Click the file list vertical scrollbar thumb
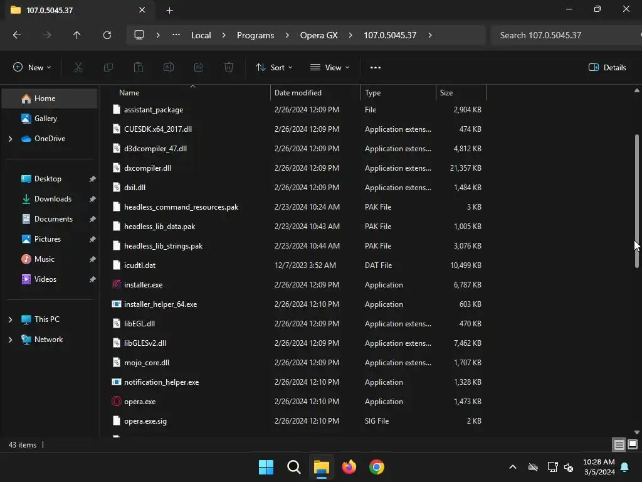 [637, 201]
